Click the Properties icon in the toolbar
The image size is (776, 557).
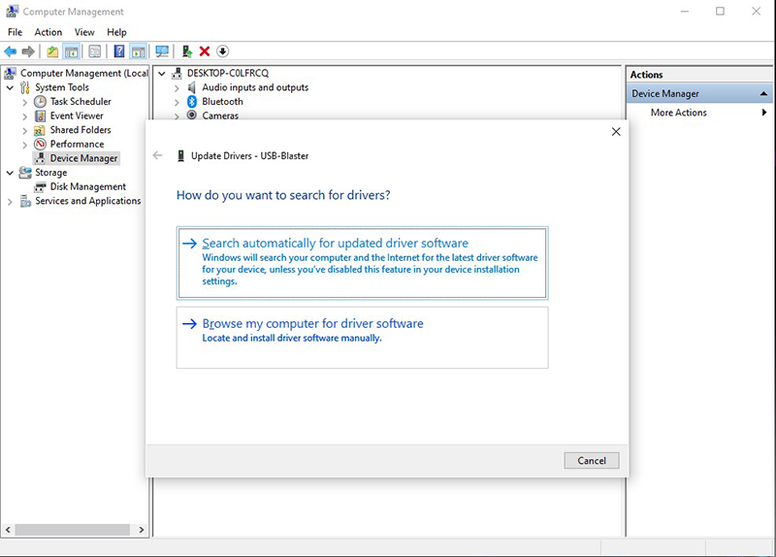(95, 51)
